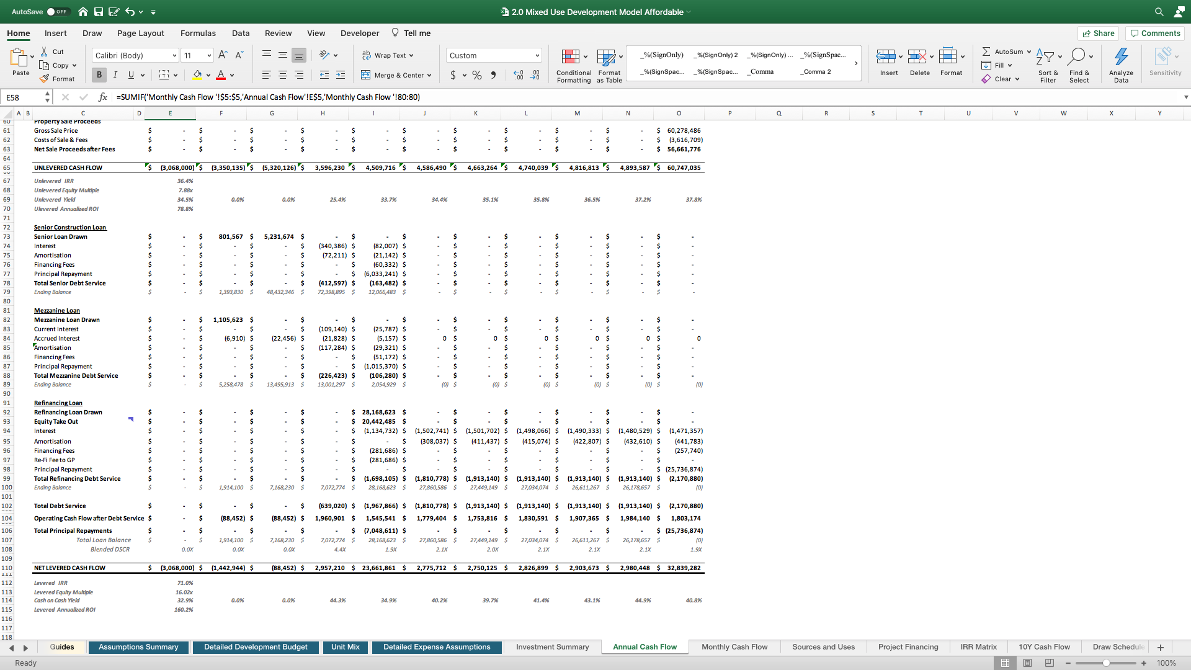Open the Page Layout ribbon tab
Image resolution: width=1191 pixels, height=670 pixels.
pos(141,33)
